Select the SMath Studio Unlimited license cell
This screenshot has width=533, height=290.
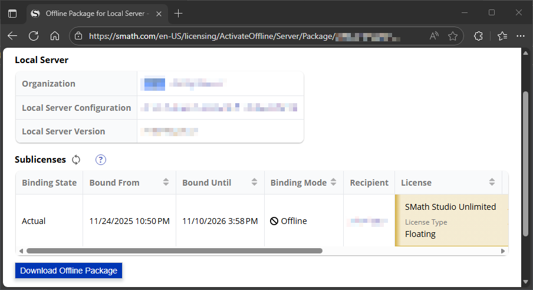[452, 220]
